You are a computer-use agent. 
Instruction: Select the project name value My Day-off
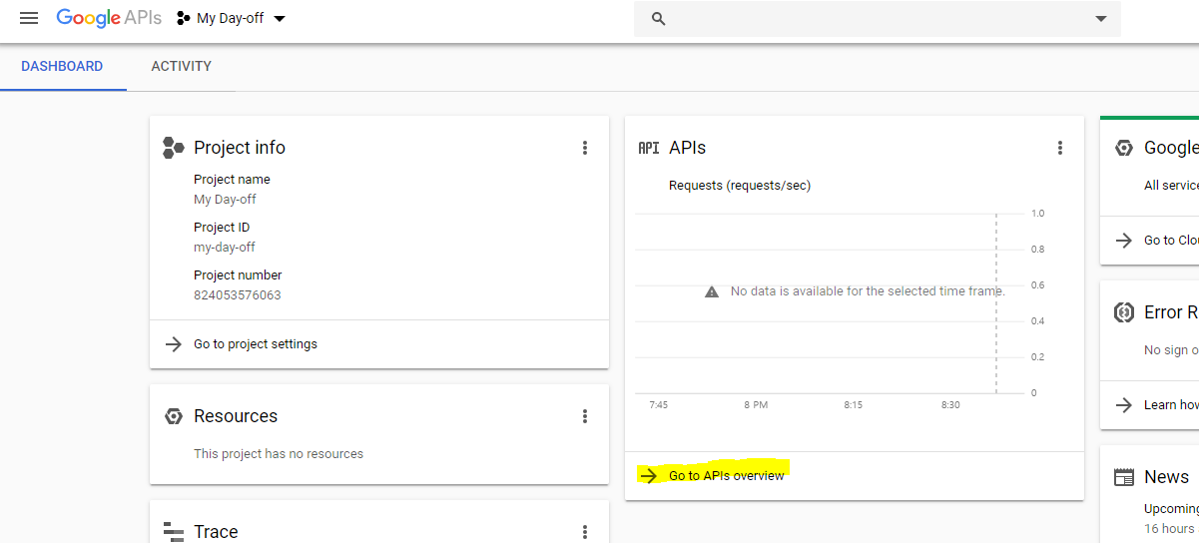(225, 200)
